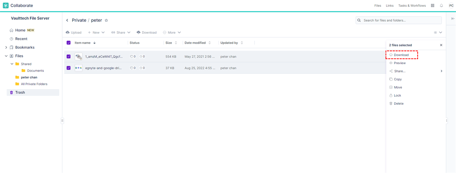Close the 2 files selected panel
456x173 pixels.
tap(441, 45)
